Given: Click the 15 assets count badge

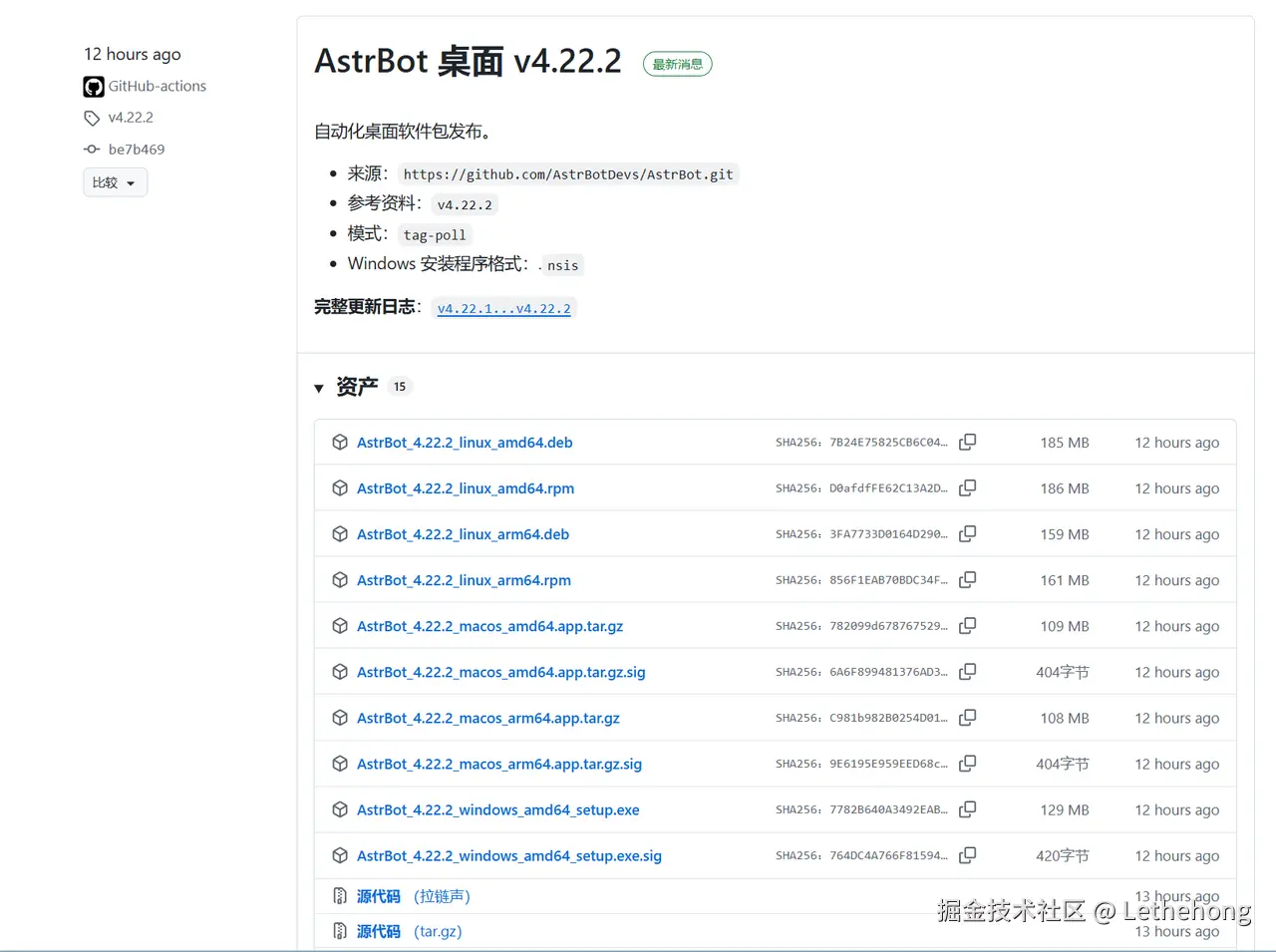Looking at the screenshot, I should 400,387.
